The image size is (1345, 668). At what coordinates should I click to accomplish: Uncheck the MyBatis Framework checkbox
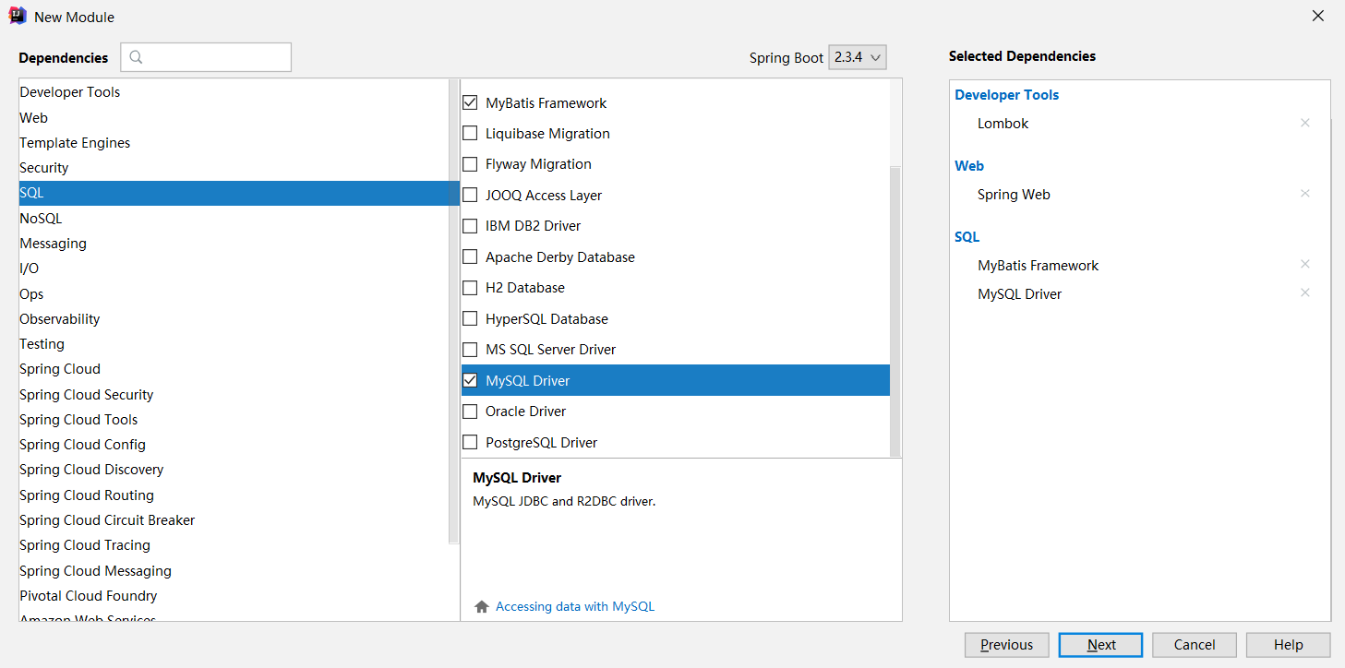pos(470,102)
